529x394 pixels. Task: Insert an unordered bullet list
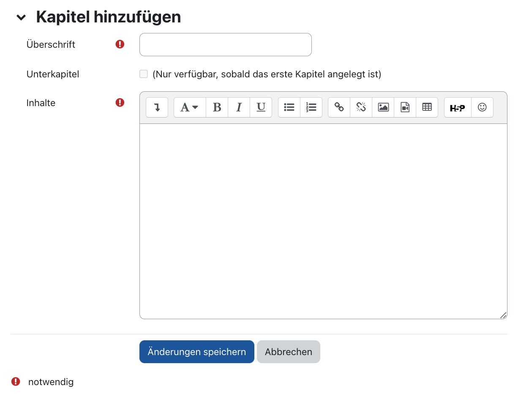tap(289, 107)
